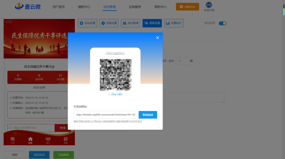Click the plus icon on 创建活动
This screenshot has height=159, width=285.
(x=181, y=7)
